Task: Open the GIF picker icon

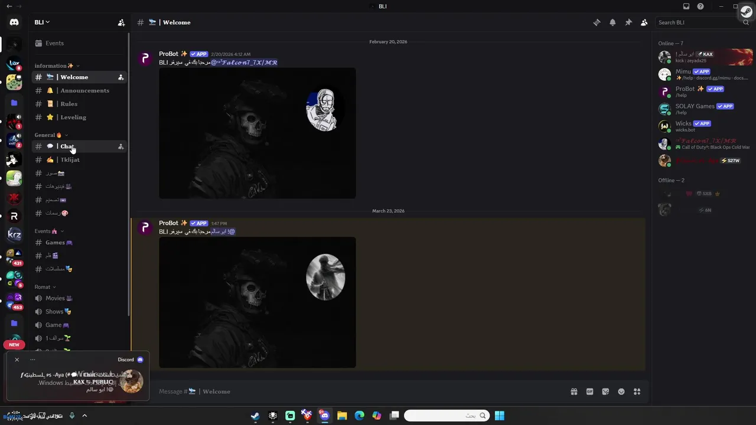Action: [x=589, y=391]
